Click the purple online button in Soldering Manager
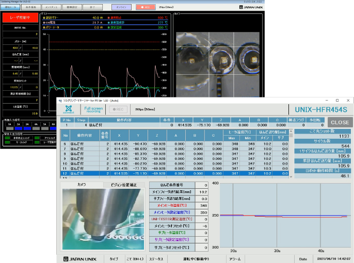This screenshot has height=263, width=354. pyautogui.click(x=121, y=7)
